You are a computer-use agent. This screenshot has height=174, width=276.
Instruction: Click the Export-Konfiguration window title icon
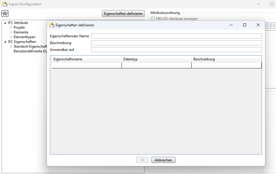coord(5,4)
